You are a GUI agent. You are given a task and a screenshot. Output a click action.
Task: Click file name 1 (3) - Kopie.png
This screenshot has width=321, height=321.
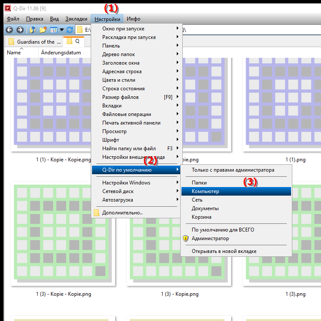180,294
